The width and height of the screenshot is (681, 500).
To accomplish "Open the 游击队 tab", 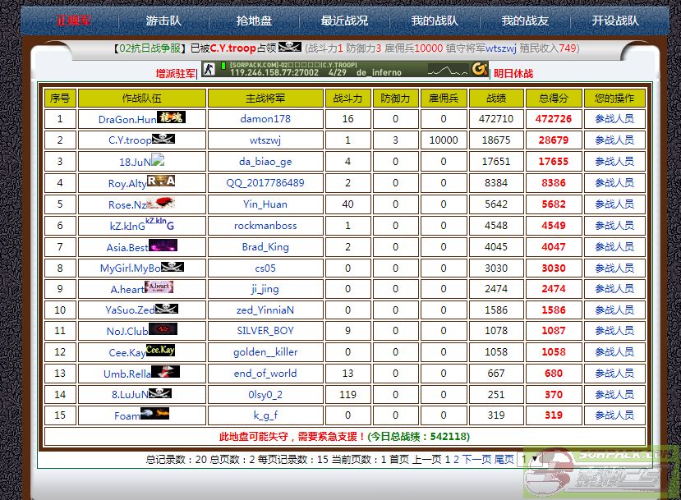I will point(164,21).
